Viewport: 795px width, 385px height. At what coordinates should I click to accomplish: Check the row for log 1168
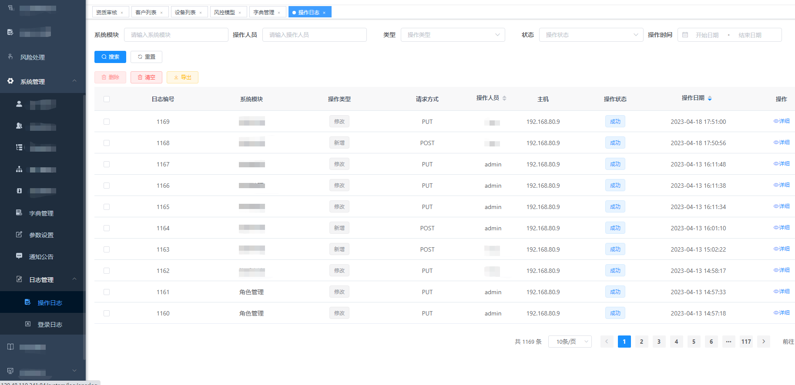(107, 143)
